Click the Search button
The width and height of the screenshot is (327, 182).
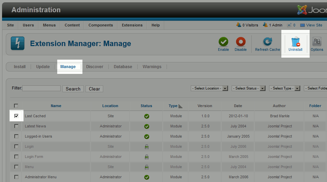pyautogui.click(x=73, y=89)
